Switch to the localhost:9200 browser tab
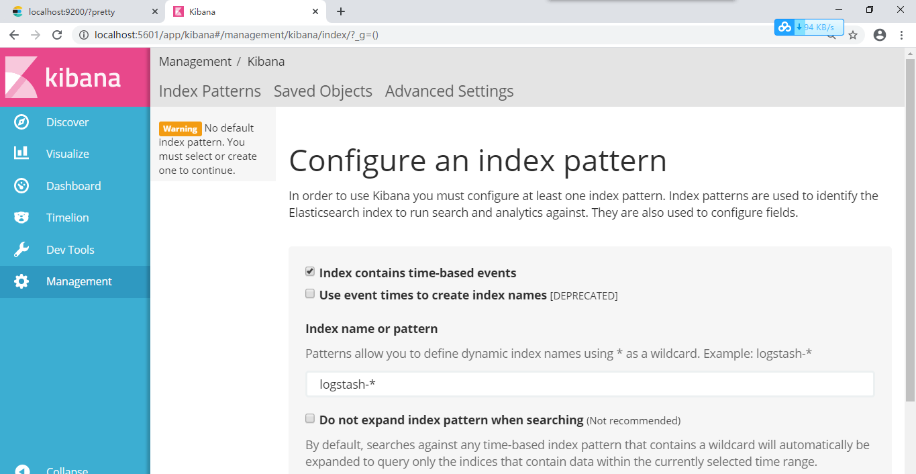 [x=83, y=11]
